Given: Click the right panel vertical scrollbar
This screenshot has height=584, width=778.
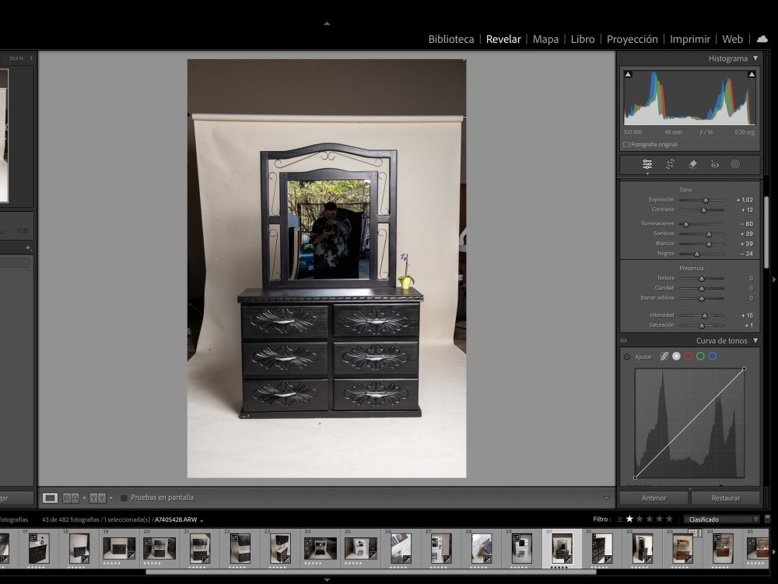Looking at the screenshot, I should [766, 232].
